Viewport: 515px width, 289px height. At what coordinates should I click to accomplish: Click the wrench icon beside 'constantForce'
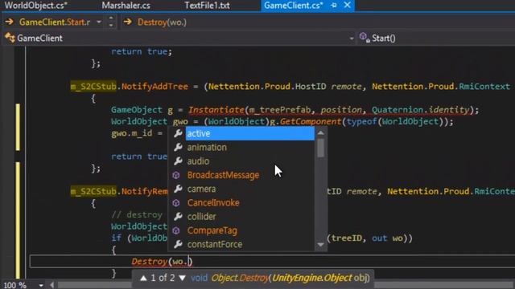pos(178,244)
